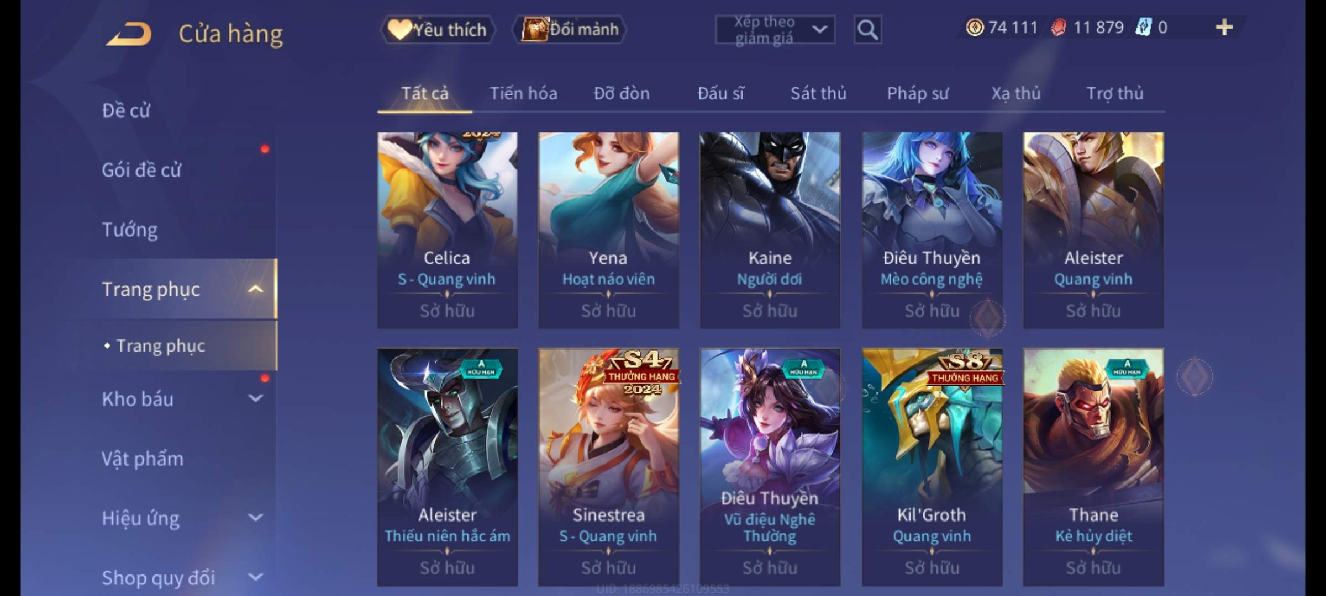Screen dimensions: 1326x596
Task: Select the Kaine Người dơi skin card
Action: (x=770, y=230)
